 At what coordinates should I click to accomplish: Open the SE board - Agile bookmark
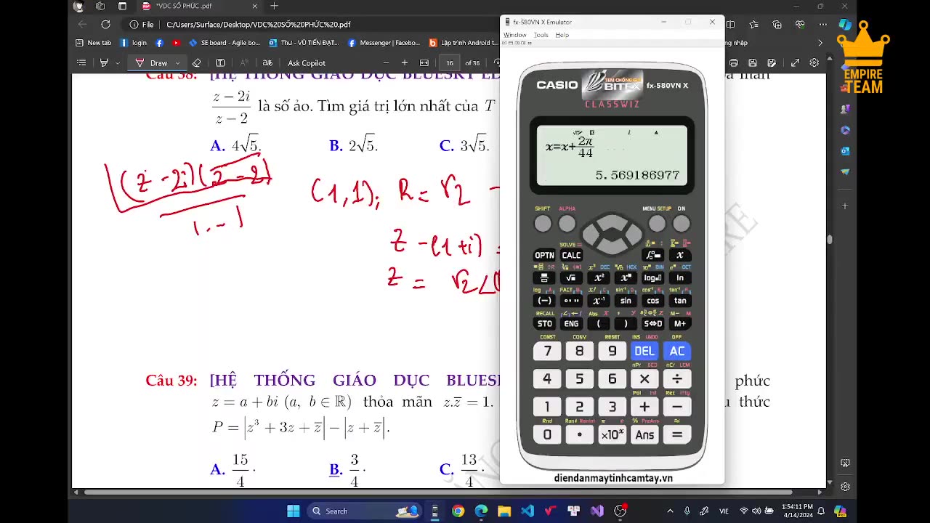[x=225, y=43]
